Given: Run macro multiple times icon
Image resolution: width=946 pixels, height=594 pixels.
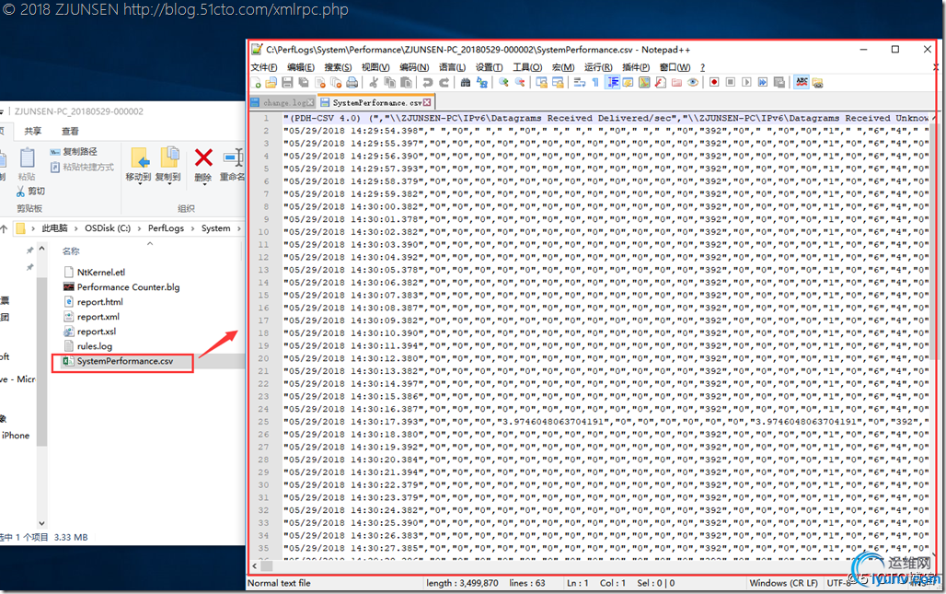Looking at the screenshot, I should pos(763,83).
